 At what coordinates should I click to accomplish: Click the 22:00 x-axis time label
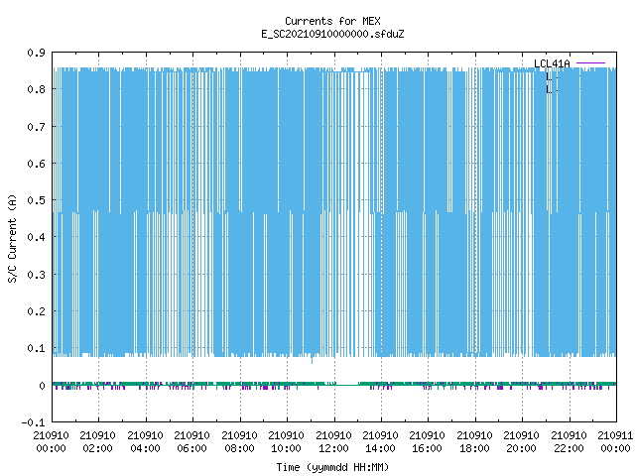tap(569, 448)
